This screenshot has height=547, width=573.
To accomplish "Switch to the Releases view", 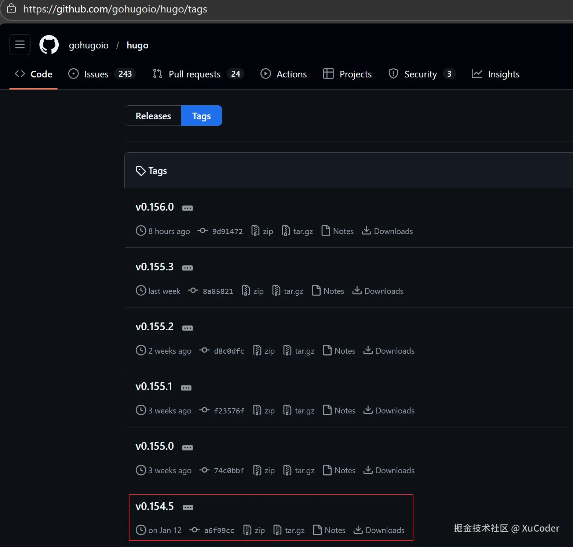I will tap(153, 116).
